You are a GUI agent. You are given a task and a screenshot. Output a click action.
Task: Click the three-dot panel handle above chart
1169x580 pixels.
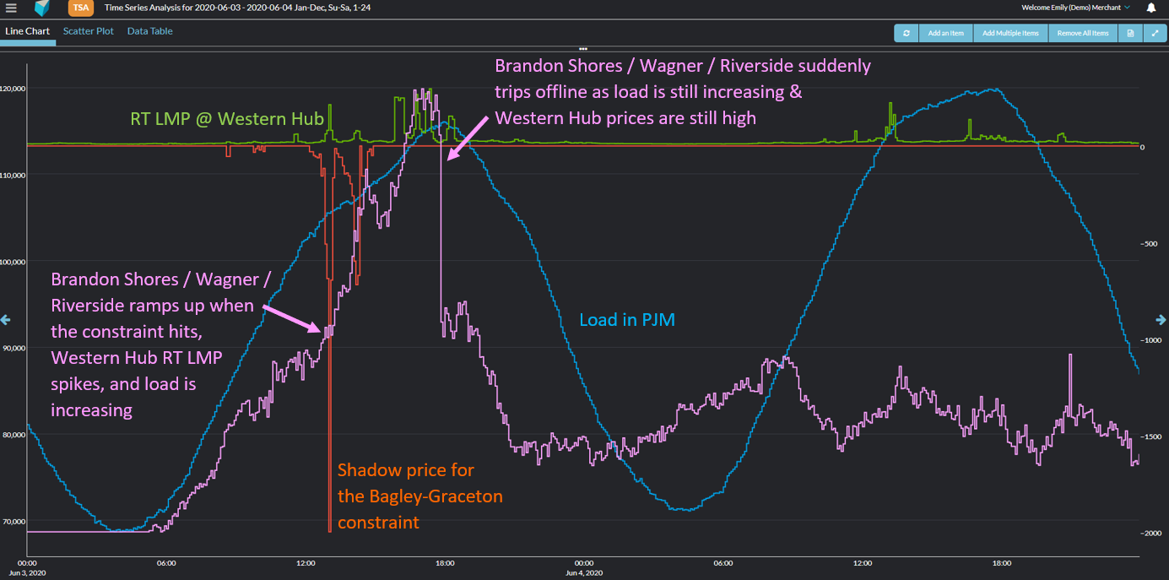pyautogui.click(x=583, y=48)
